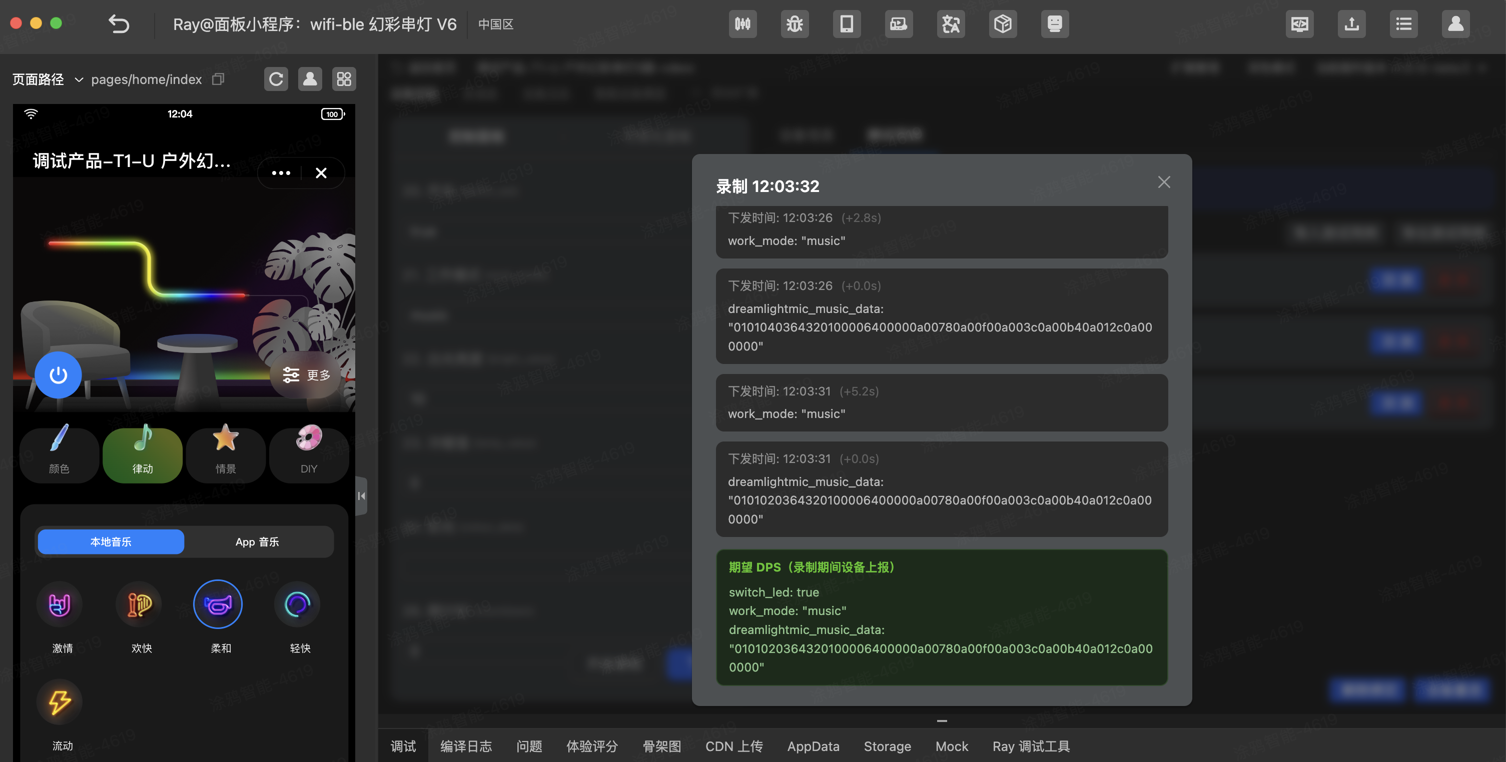Viewport: 1506px width, 762px height.
Task: Click the 12:03:31 (+5.2s) work_mode record
Action: pyautogui.click(x=941, y=402)
